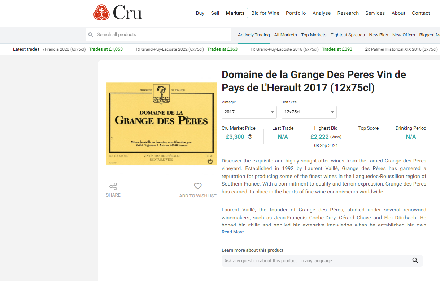Click the Grange des Pères label image

click(161, 124)
